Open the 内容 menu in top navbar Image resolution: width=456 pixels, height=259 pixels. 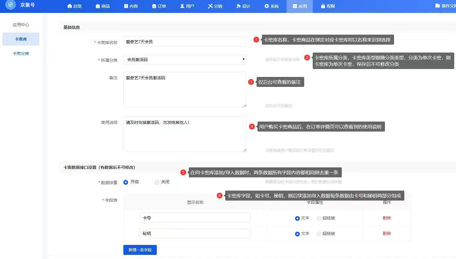(131, 6)
